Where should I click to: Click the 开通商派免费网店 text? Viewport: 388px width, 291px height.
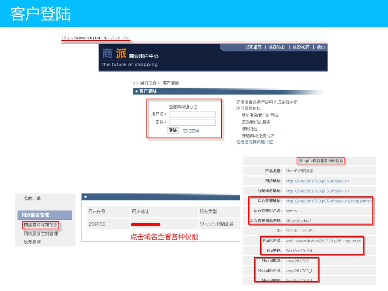[x=258, y=136]
